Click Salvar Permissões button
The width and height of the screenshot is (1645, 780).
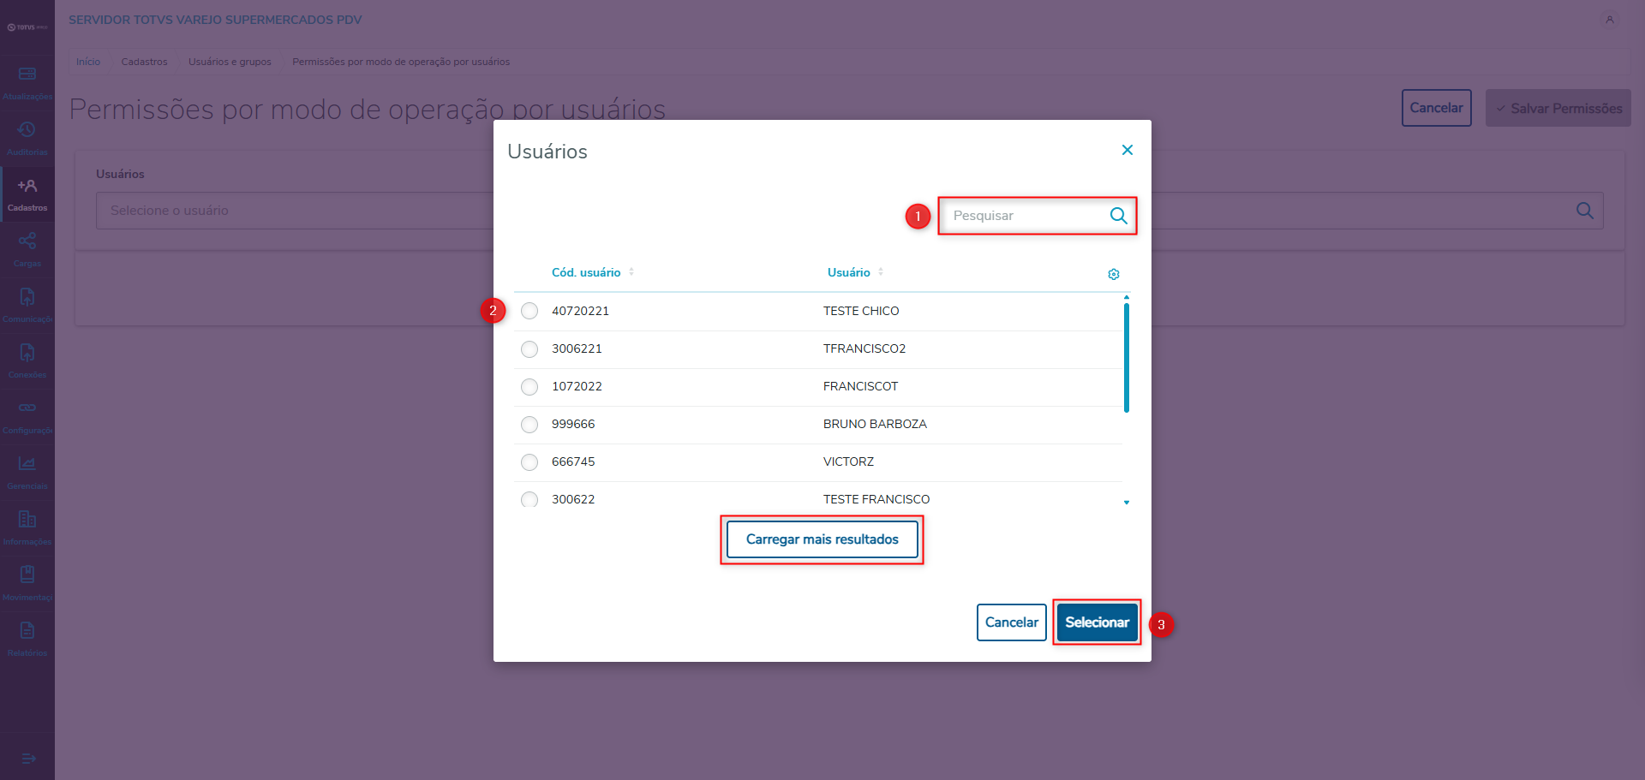point(1558,108)
